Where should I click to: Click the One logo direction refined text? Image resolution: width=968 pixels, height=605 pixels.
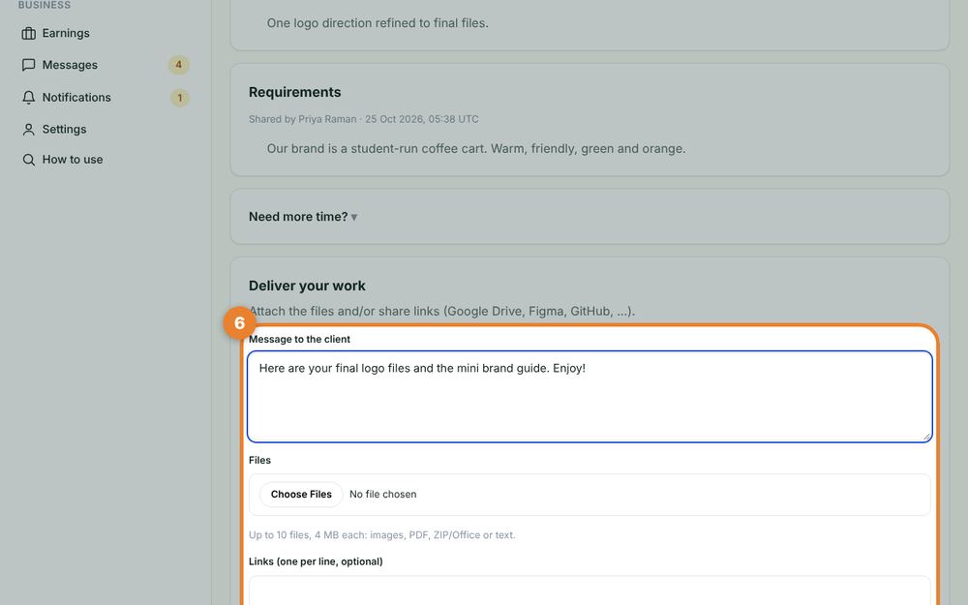pyautogui.click(x=378, y=23)
